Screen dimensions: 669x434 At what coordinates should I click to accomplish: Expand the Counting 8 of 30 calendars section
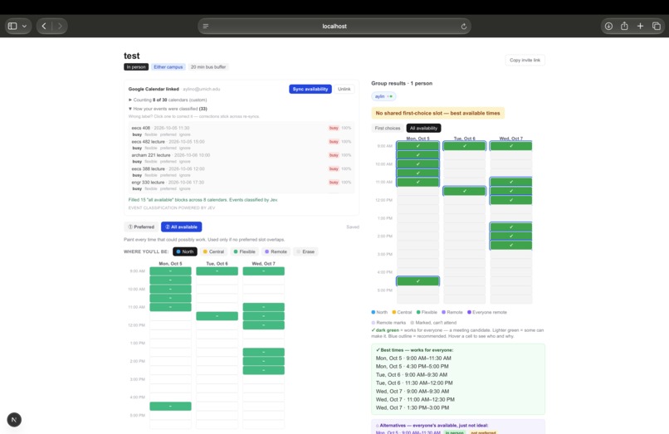[x=168, y=100]
